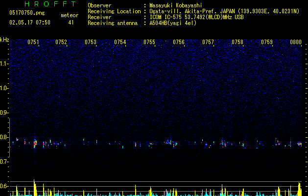Click the name Masayuki Kobayashi
308x196 pixels.
(175, 5)
